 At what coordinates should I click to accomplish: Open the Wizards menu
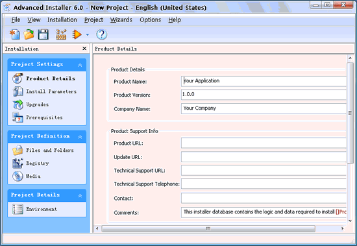(x=121, y=20)
